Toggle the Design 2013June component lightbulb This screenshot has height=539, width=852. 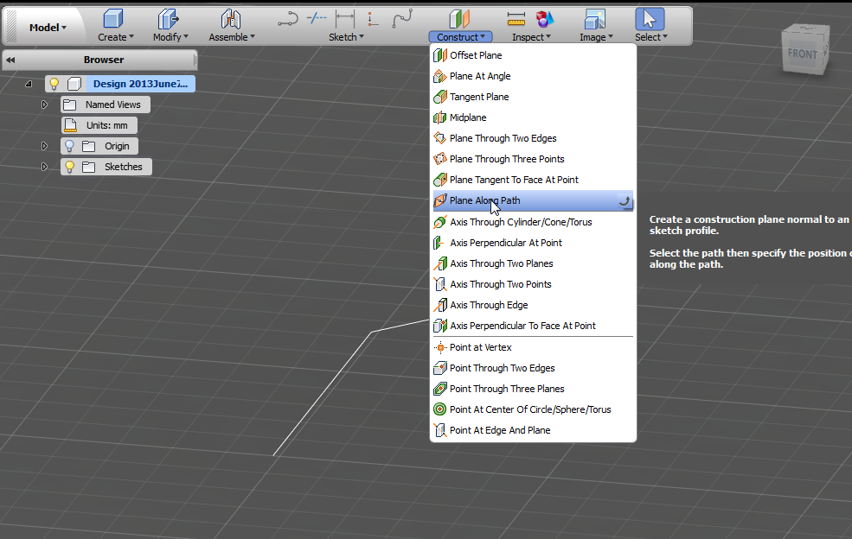click(x=54, y=84)
